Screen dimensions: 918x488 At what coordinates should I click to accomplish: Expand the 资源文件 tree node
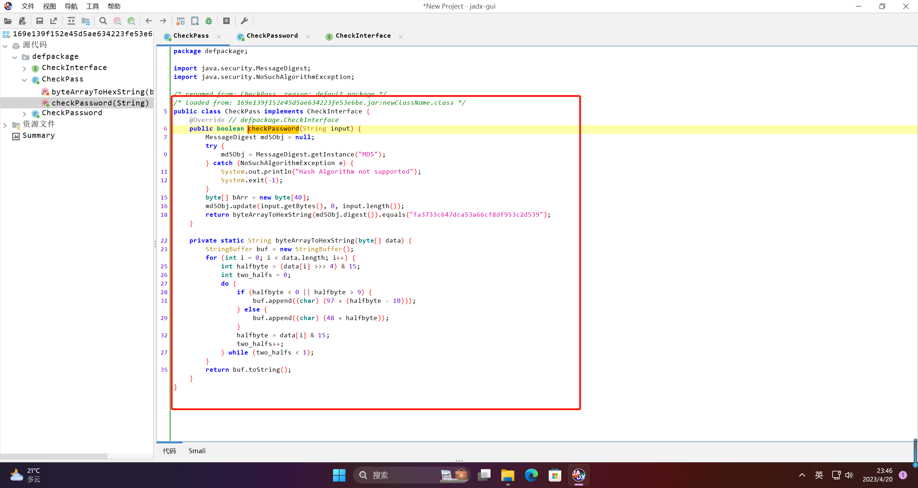coord(5,125)
